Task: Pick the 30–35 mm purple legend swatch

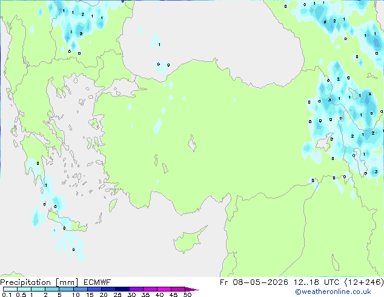Action: click(x=136, y=289)
